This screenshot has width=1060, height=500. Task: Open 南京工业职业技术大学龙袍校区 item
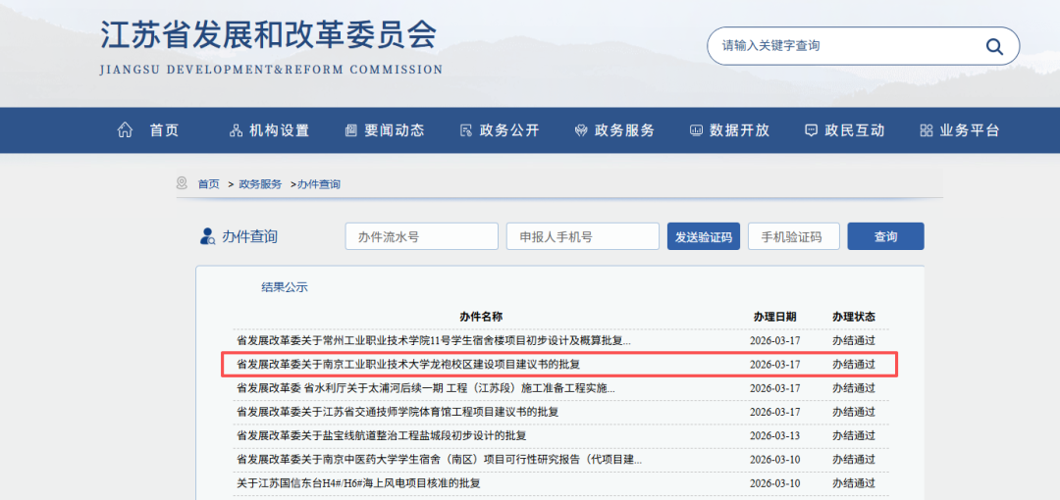pyautogui.click(x=408, y=364)
